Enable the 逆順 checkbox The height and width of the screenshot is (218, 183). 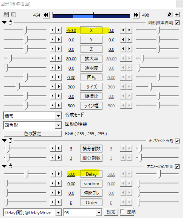[x=122, y=212]
